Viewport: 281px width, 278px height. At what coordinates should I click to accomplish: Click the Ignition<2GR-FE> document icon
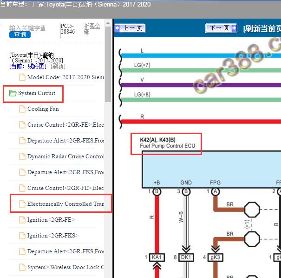[x=22, y=220]
